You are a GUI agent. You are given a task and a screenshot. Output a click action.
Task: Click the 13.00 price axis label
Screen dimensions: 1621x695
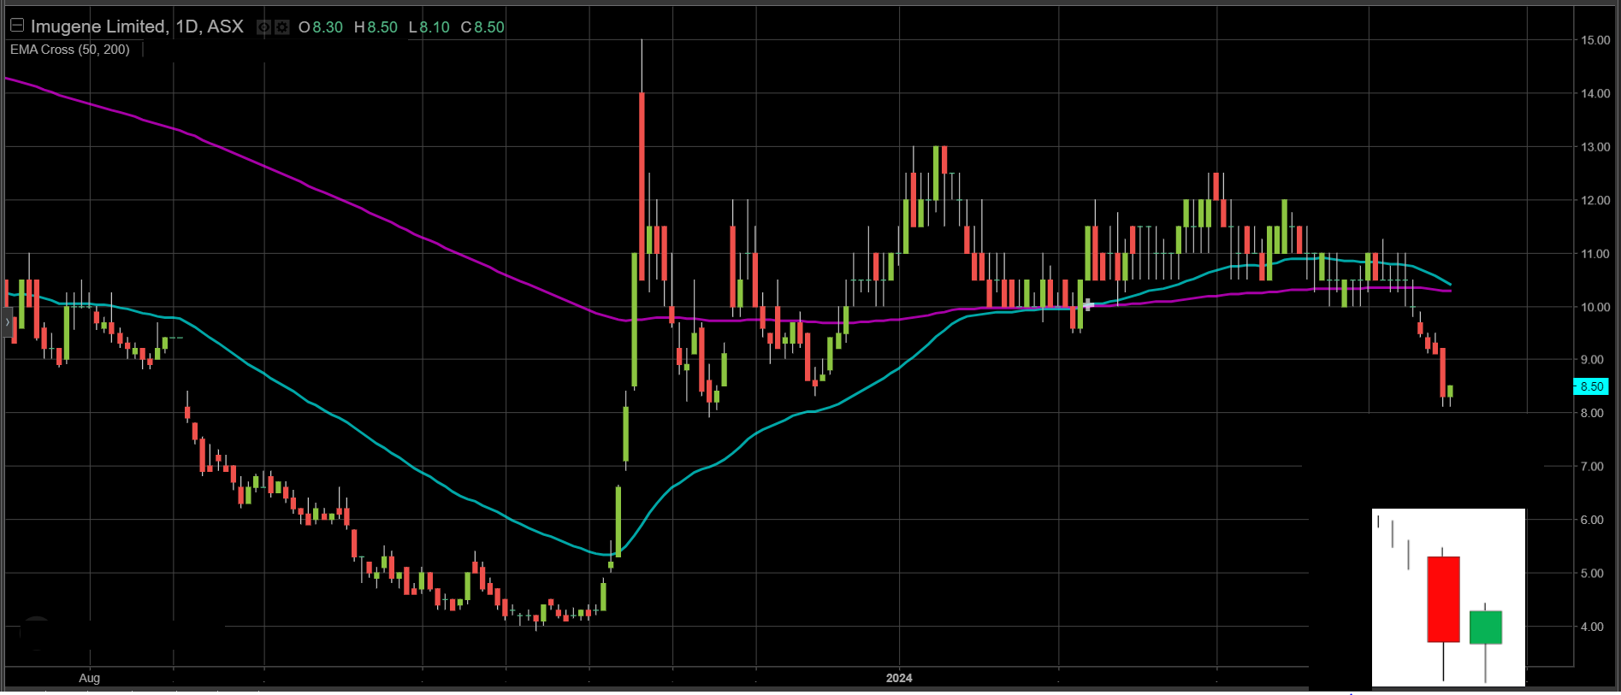[x=1595, y=147]
